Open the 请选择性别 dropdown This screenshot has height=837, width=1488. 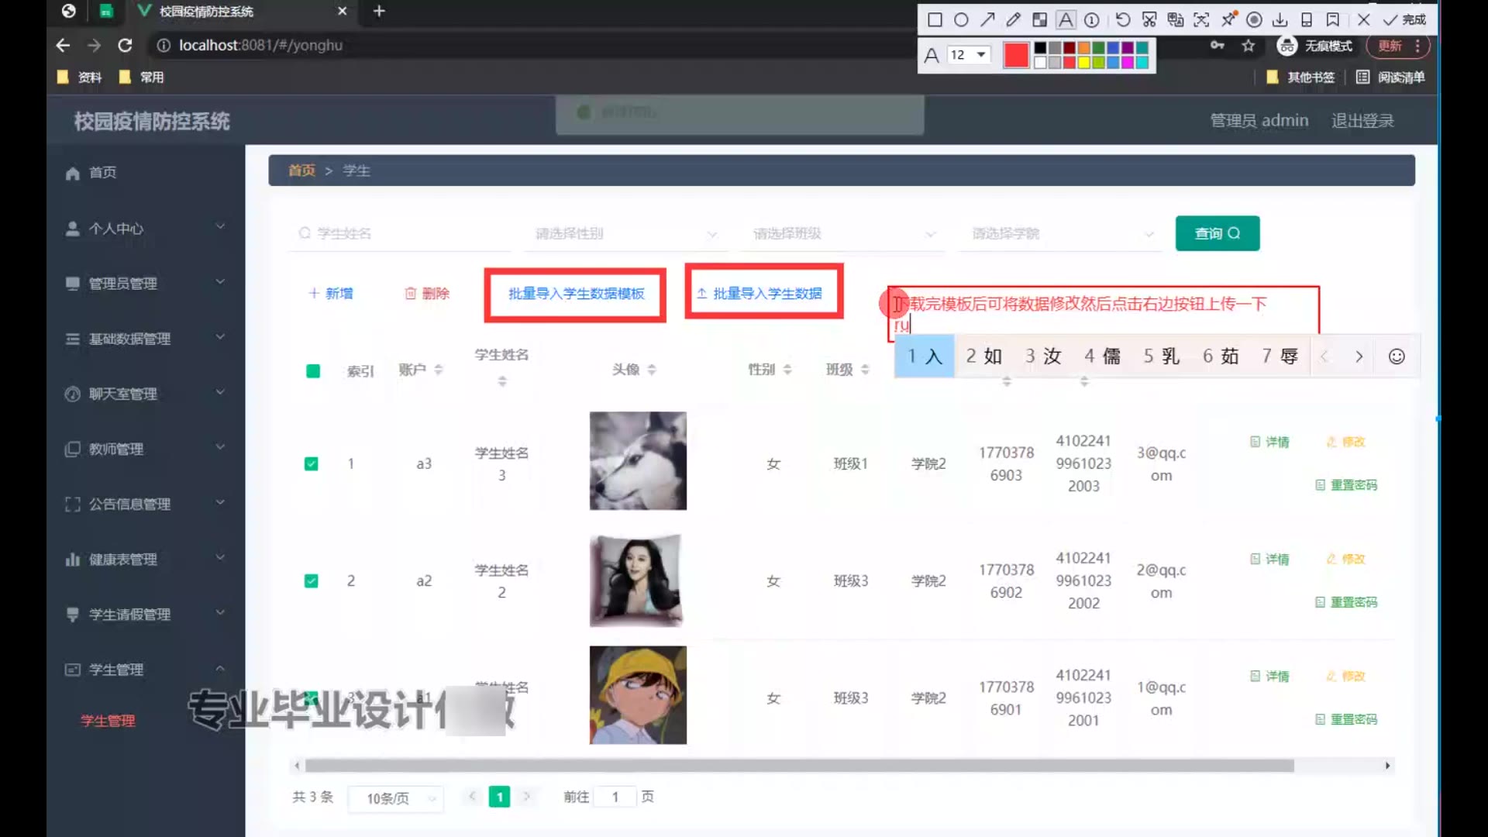tap(625, 233)
